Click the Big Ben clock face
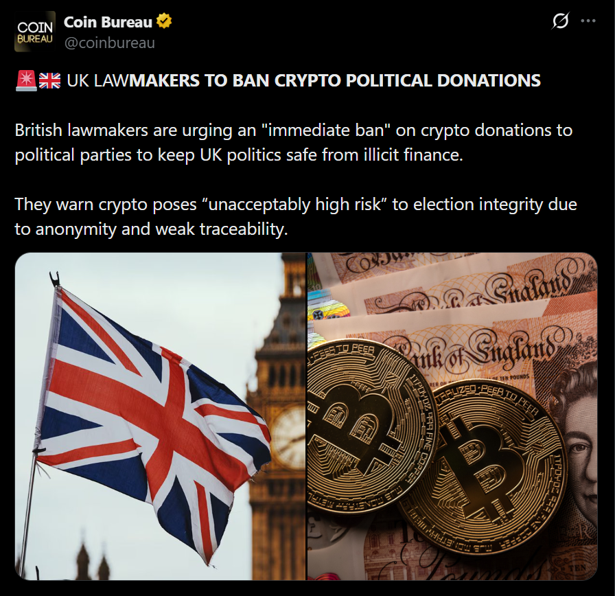The image size is (615, 596). coord(290,437)
